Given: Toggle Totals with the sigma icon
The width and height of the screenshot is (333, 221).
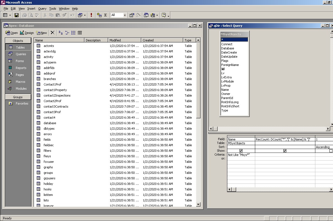Looking at the screenshot, I should [x=106, y=15].
